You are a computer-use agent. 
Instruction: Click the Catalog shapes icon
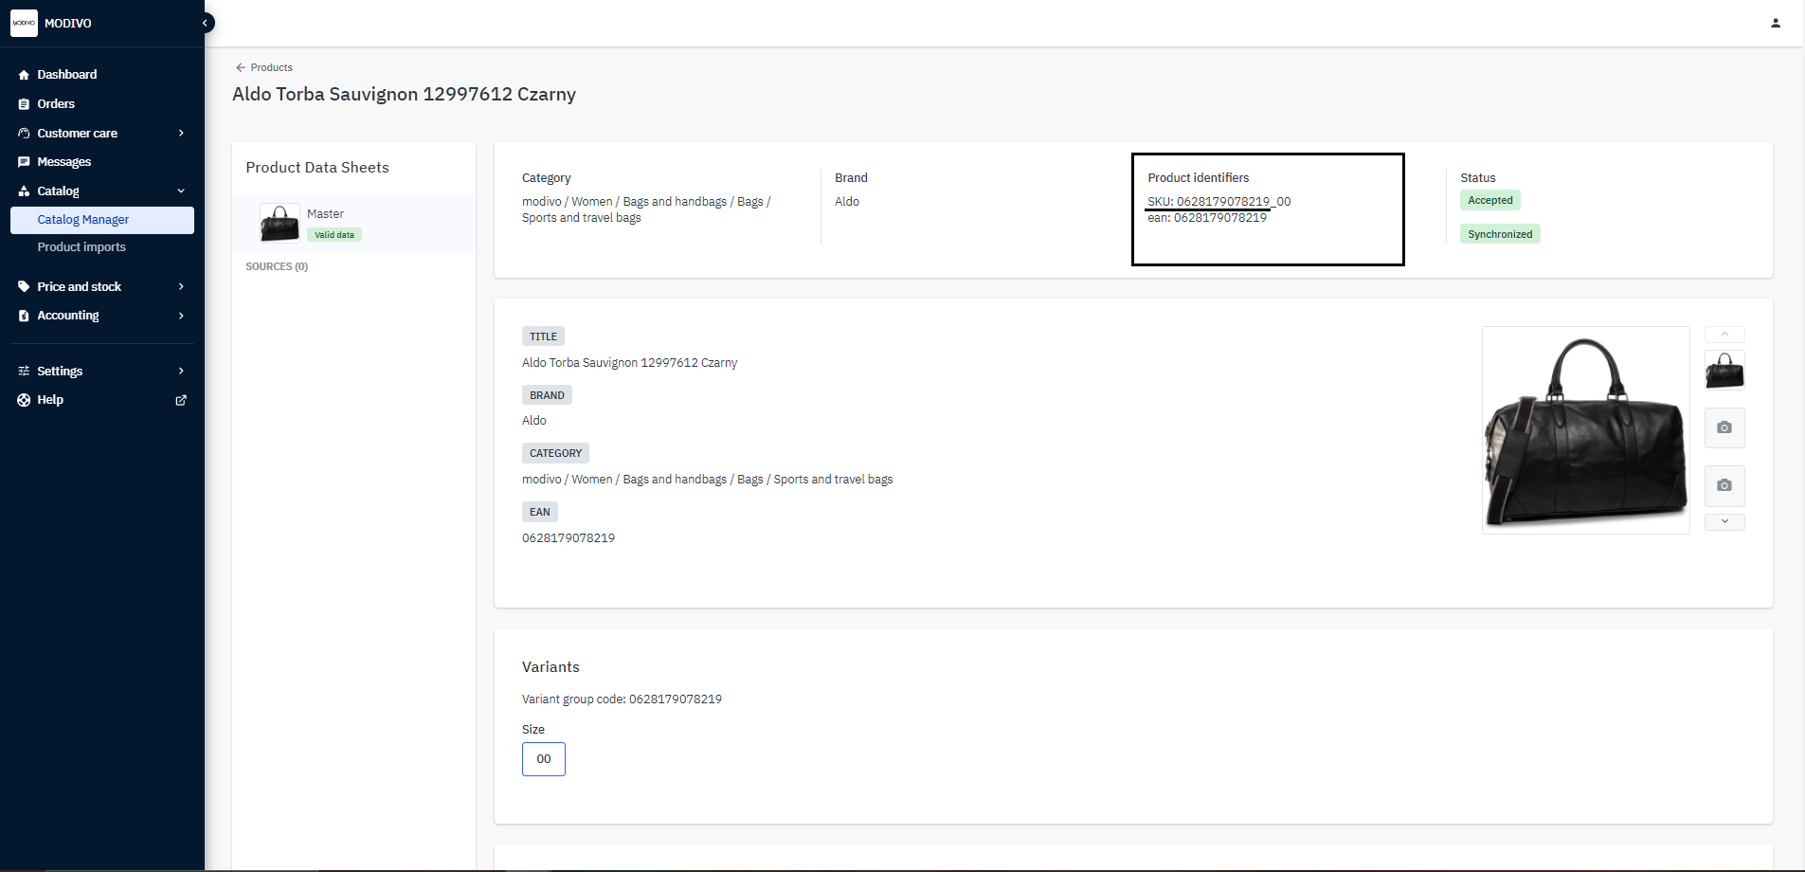(x=24, y=191)
